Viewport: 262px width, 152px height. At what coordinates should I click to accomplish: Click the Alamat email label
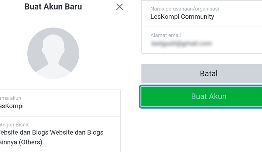[166, 35]
